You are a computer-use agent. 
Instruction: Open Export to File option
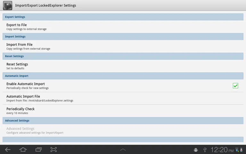(x=123, y=27)
